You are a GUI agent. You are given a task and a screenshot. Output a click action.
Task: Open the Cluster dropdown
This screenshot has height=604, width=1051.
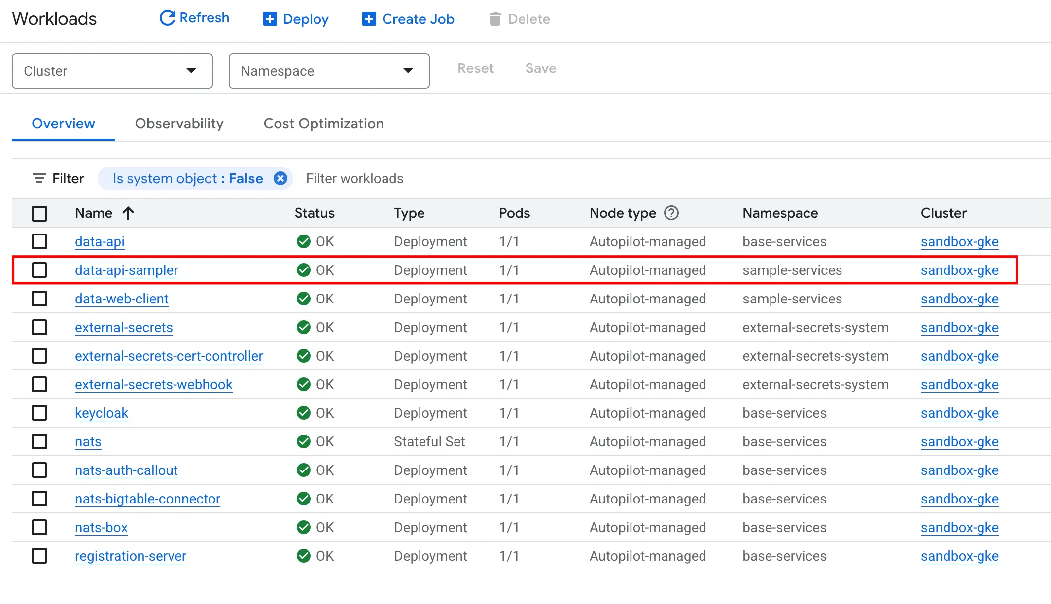point(112,71)
